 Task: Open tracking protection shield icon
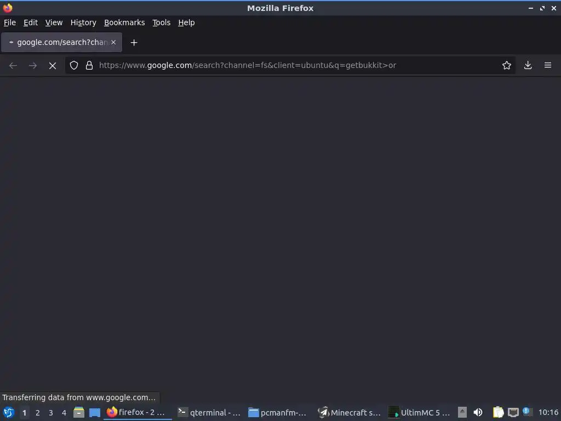pos(74,65)
